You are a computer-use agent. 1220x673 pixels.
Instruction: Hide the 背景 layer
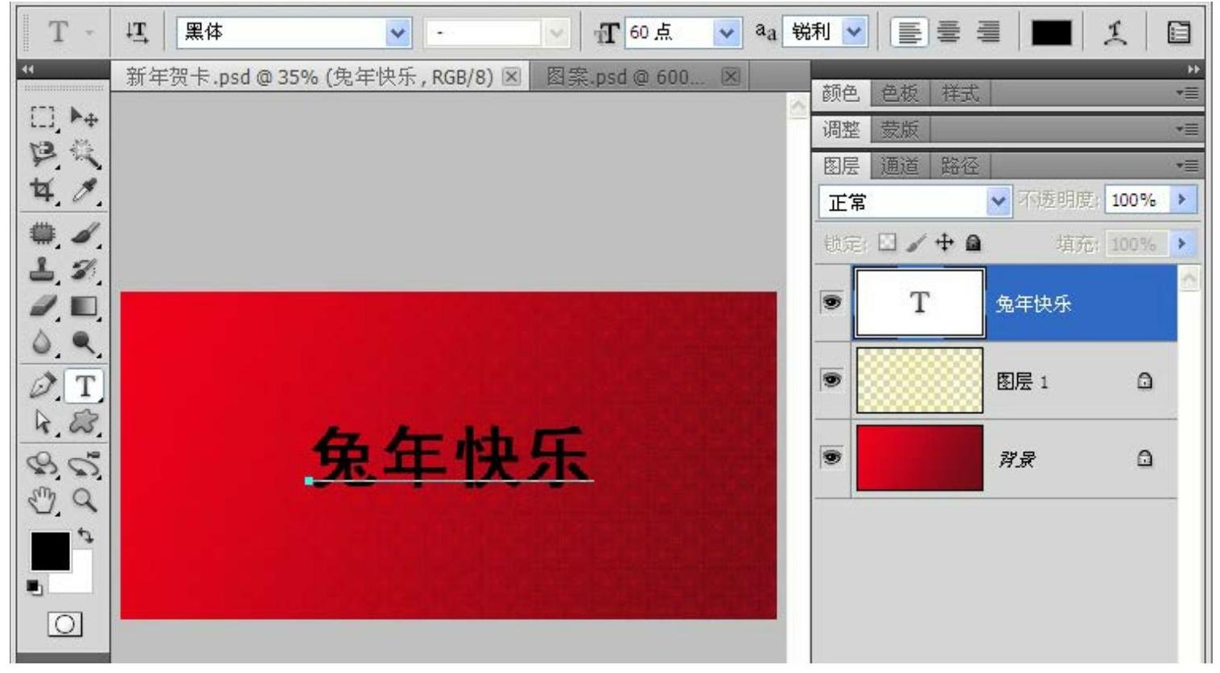831,457
